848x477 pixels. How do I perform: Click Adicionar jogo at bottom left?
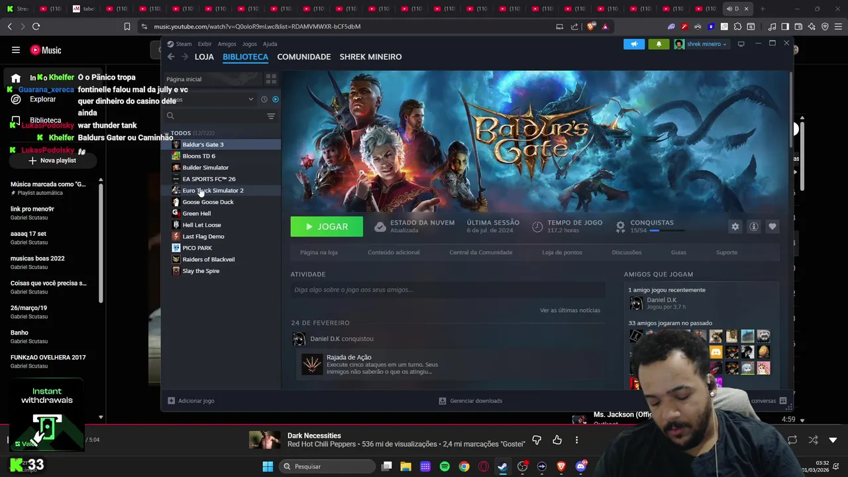191,401
